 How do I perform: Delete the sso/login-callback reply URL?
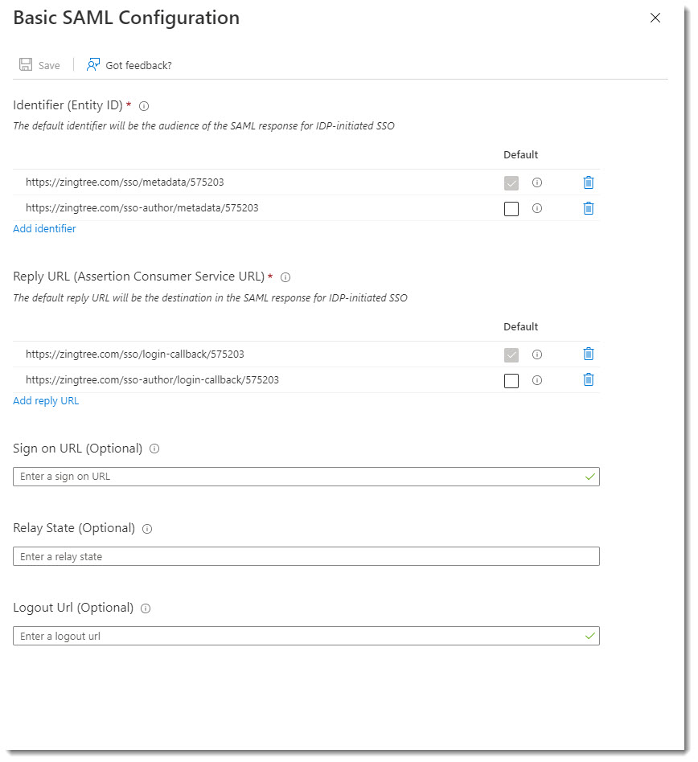pyautogui.click(x=588, y=354)
